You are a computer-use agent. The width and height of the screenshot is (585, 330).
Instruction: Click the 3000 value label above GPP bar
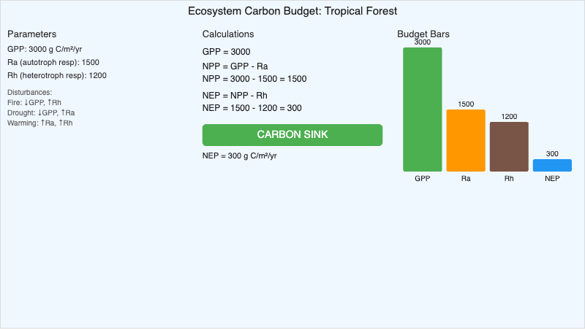pos(422,42)
